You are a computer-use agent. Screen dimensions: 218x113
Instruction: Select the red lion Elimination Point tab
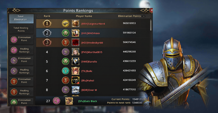tap(21, 81)
